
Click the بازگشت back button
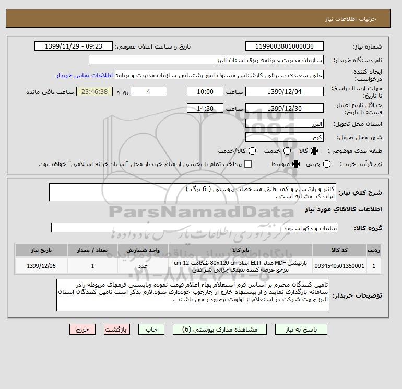click(117, 329)
